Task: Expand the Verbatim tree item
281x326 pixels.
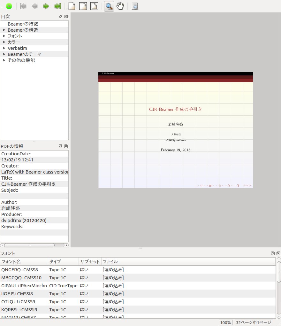Action: point(4,48)
